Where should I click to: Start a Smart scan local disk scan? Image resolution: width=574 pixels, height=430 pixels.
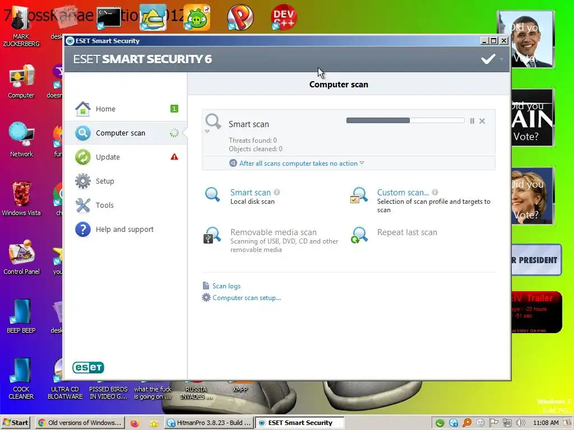coord(251,193)
